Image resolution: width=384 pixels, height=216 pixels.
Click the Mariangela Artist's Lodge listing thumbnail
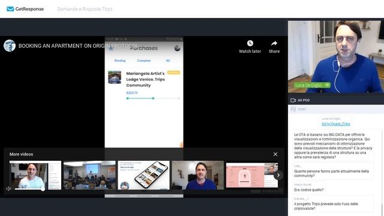click(115, 77)
